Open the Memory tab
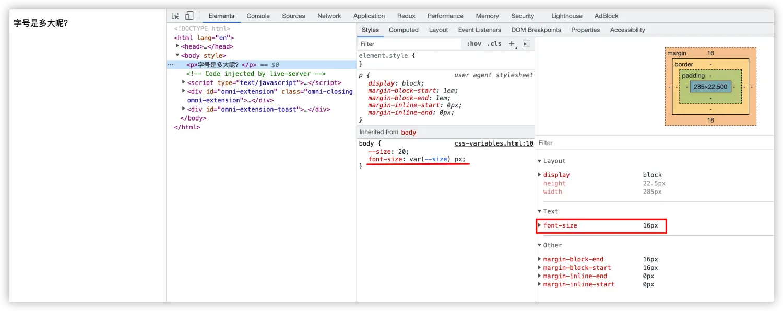 pos(487,16)
